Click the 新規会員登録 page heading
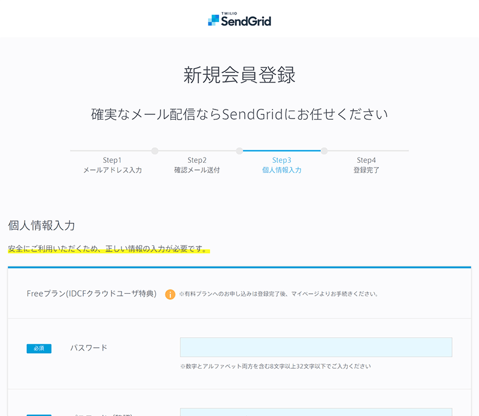This screenshot has height=416, width=479. pyautogui.click(x=239, y=75)
